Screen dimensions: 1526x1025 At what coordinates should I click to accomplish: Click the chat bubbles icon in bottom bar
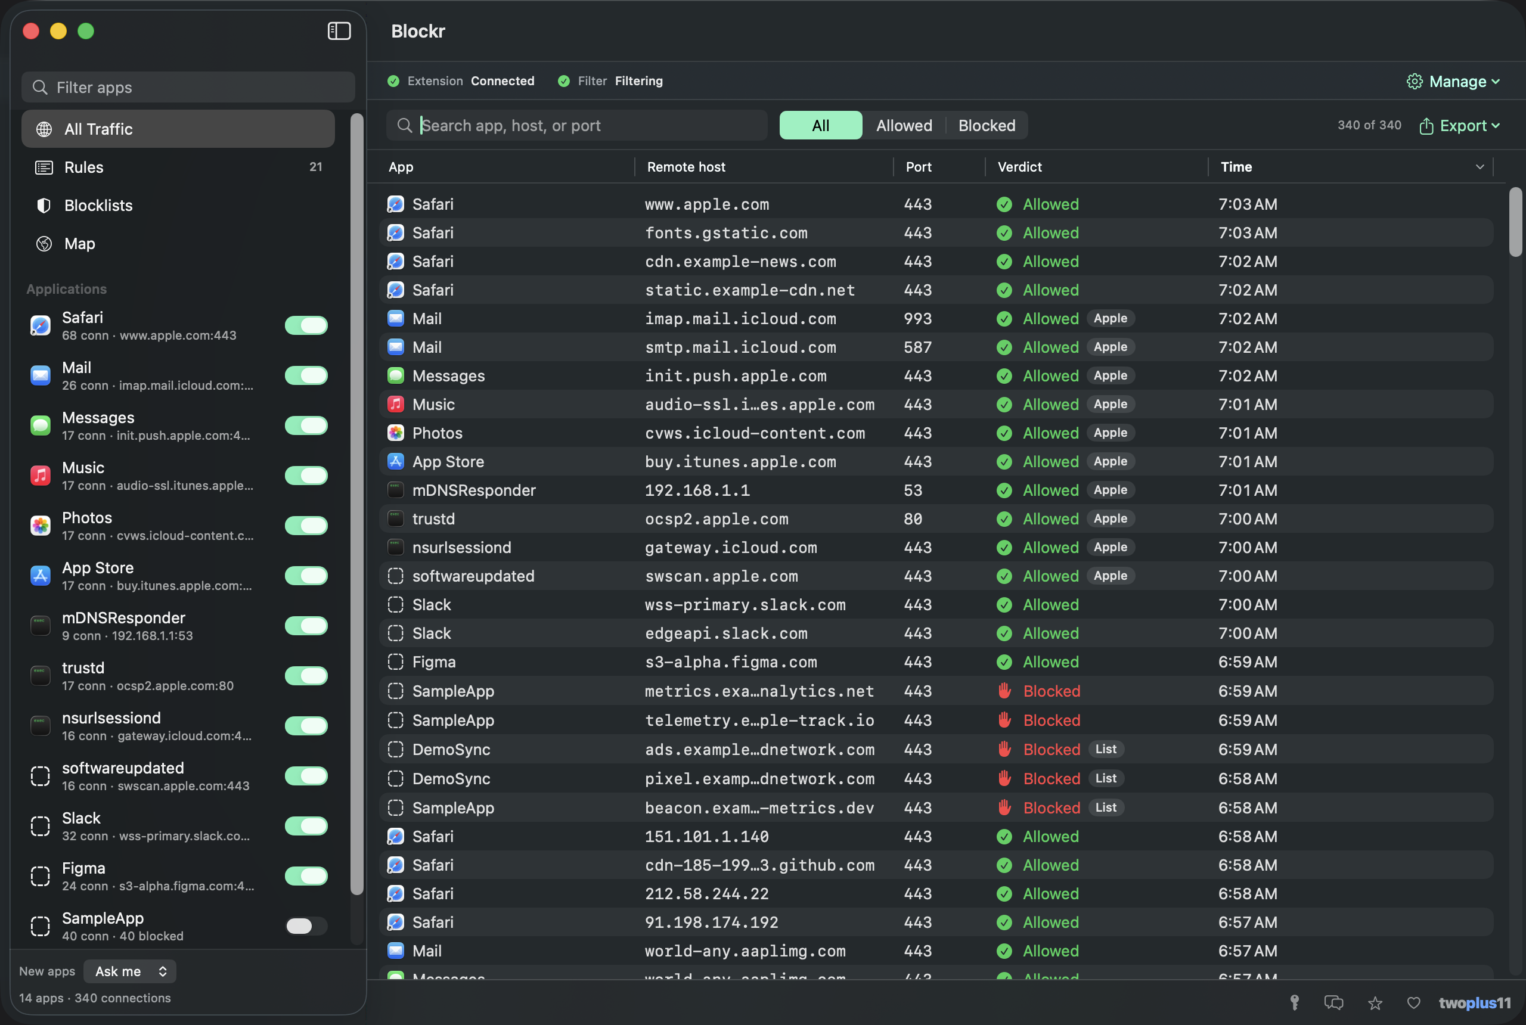pyautogui.click(x=1333, y=1002)
